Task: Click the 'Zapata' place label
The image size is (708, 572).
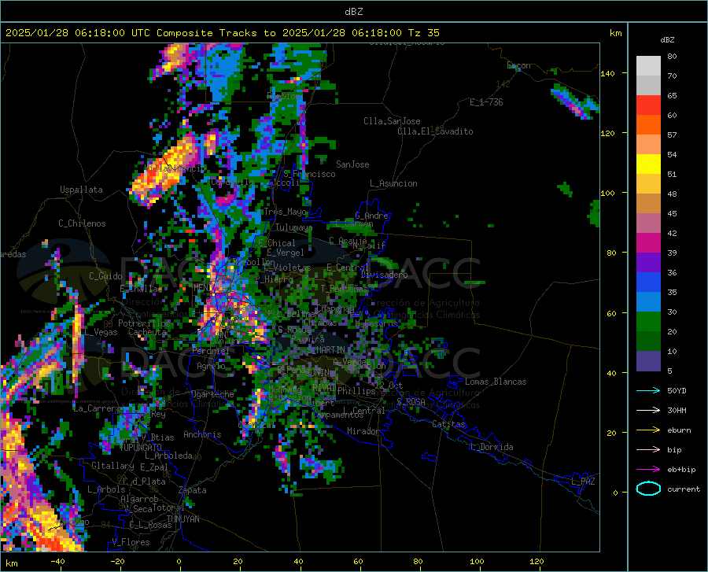Action: (x=193, y=490)
